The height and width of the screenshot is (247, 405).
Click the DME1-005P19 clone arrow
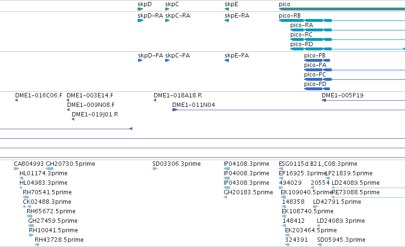[x=324, y=100]
